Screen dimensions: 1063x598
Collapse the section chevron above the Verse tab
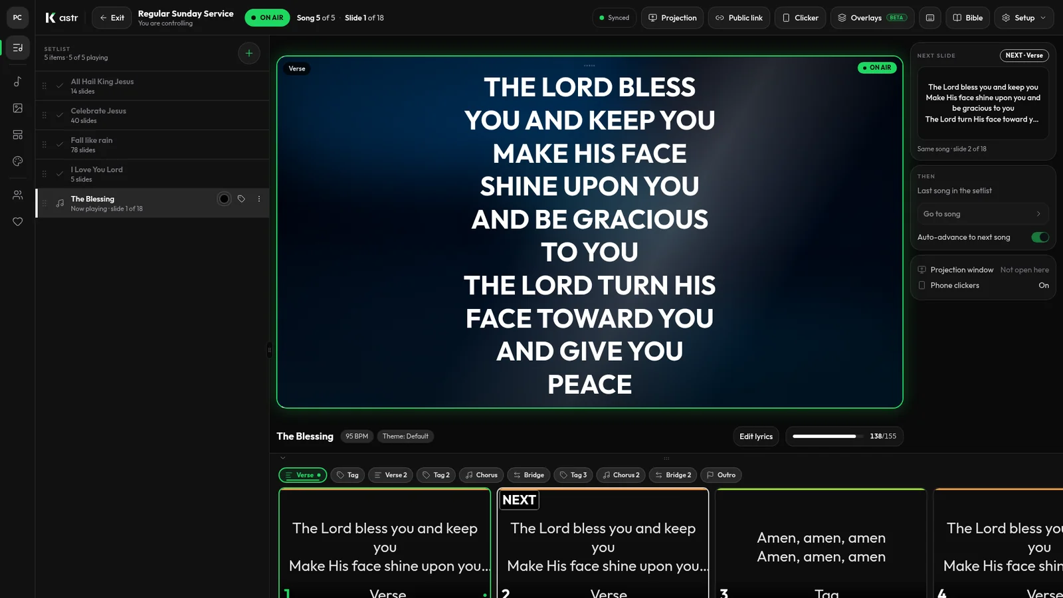283,458
